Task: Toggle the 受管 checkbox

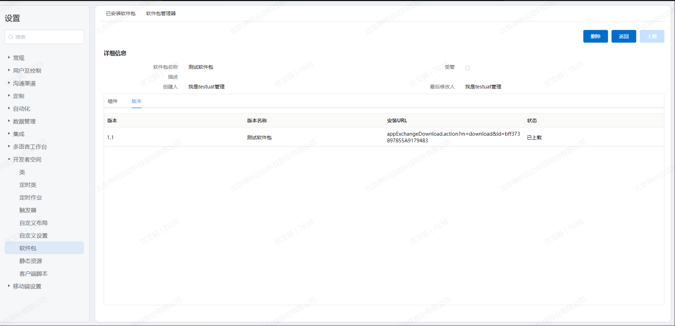Action: [x=467, y=68]
